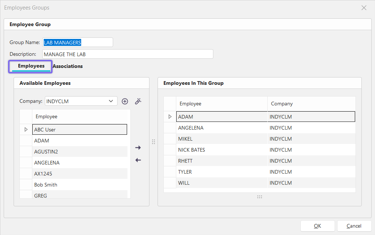
Task: Select Bob Smith in Available Employees
Action: coord(46,185)
